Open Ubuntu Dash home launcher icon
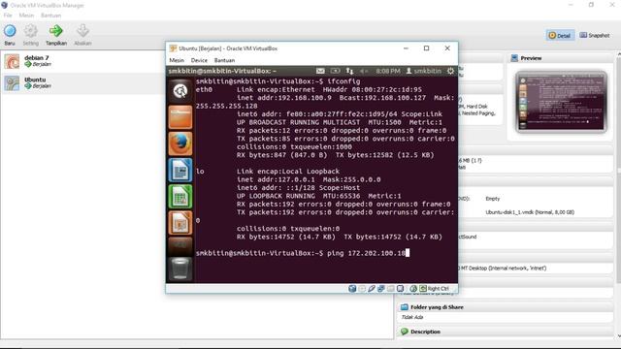621x349 pixels. point(180,91)
